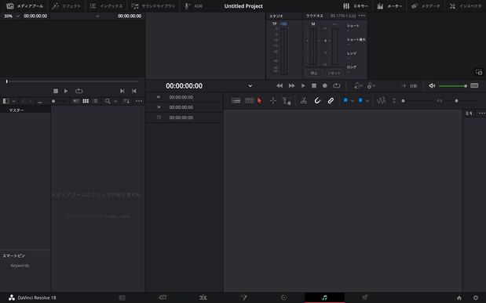The width and height of the screenshot is (486, 303).
Task: Mark in point in preview player
Action: (x=122, y=91)
